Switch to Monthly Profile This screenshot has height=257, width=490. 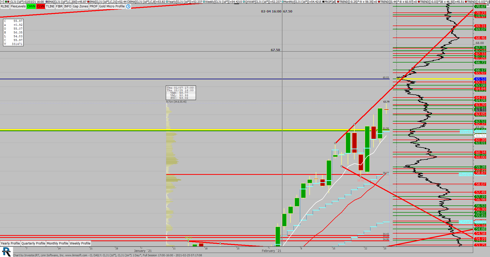tap(57, 243)
